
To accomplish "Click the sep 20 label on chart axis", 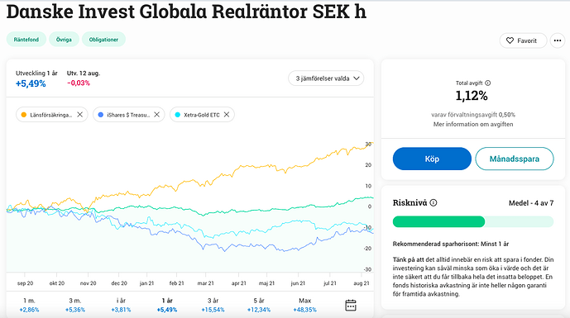I will coord(25,283).
